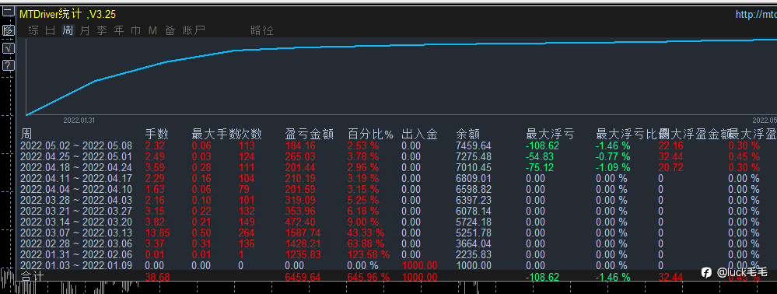Click max floating profit 22.16
Screen dimensions: 777x294
pos(671,145)
